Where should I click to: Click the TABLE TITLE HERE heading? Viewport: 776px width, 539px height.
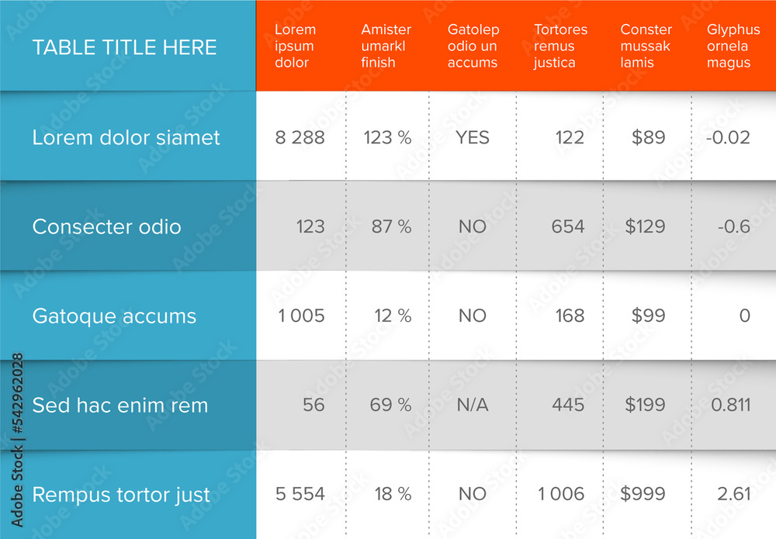click(125, 47)
